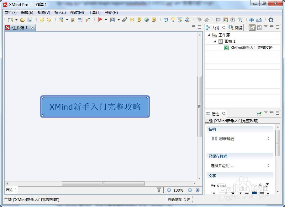Viewport: 285px width, 207px height.
Task: Attach a file via the paperclip icon
Action: 125,19
